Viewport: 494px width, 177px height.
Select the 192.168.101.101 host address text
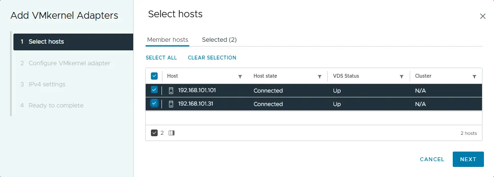(x=197, y=90)
